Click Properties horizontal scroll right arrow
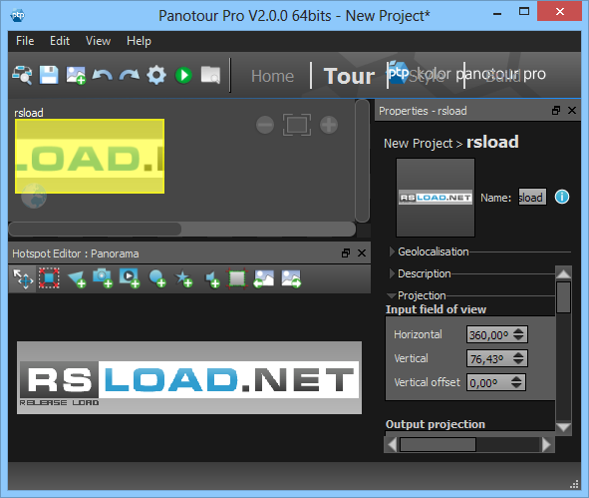589x498 pixels. (546, 444)
